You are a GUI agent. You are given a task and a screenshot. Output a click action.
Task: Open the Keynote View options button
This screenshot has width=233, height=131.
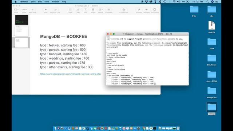[16, 9]
